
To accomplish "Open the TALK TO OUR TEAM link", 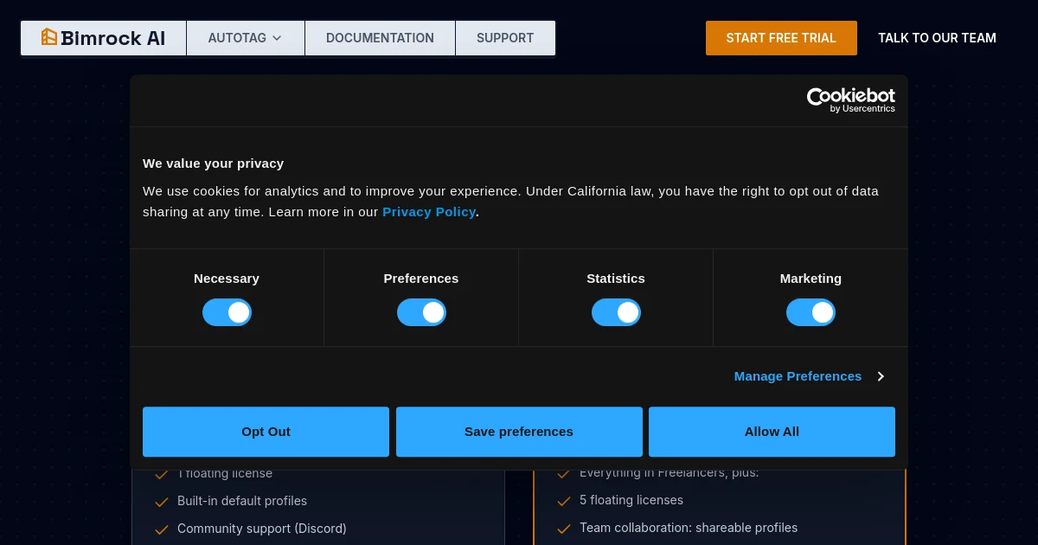I will pos(937,38).
